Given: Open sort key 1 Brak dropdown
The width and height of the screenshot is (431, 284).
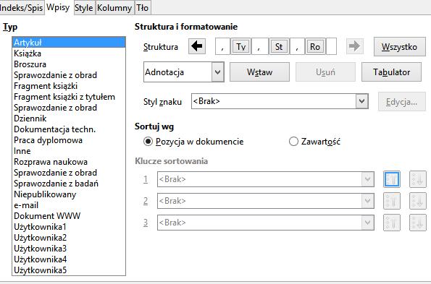Looking at the screenshot, I should (368, 179).
